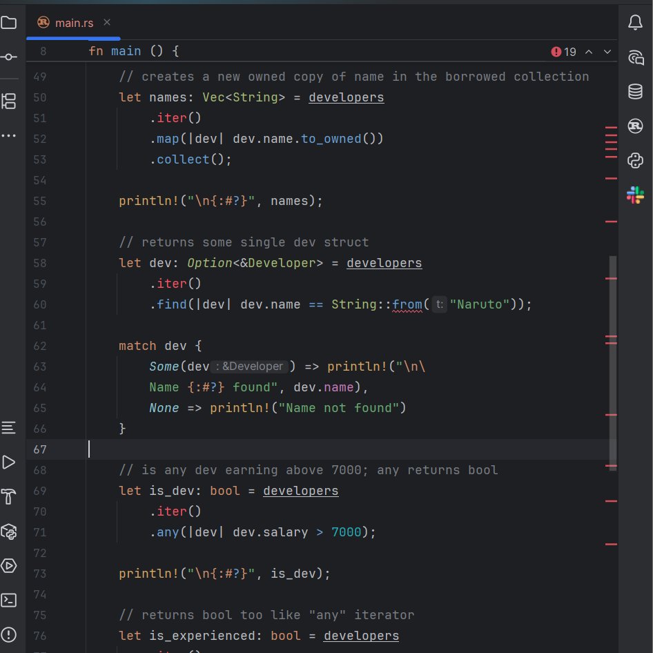Viewport: 653px width, 653px height.
Task: Click '.collect();' on line 53
Action: tap(191, 159)
